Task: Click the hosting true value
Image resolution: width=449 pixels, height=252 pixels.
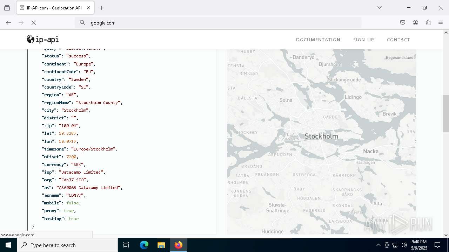Action: [74, 219]
